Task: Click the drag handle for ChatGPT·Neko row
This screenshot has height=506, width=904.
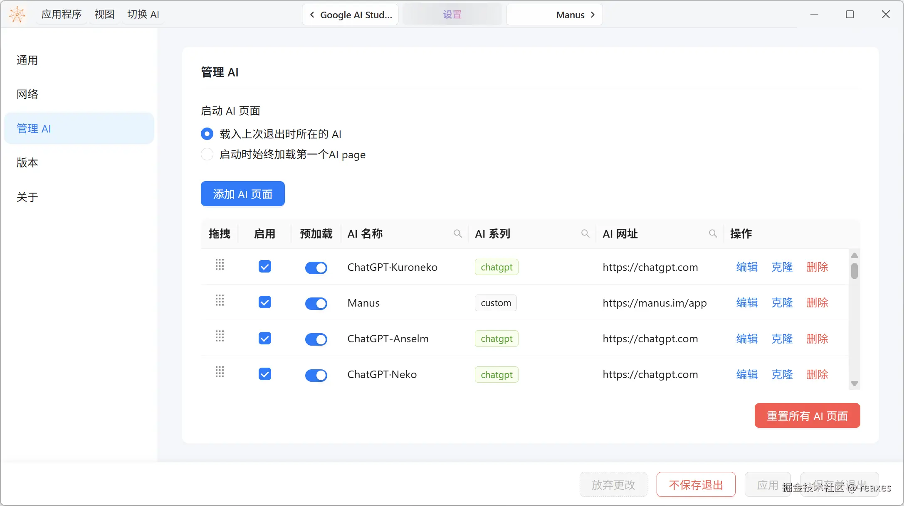Action: tap(220, 372)
